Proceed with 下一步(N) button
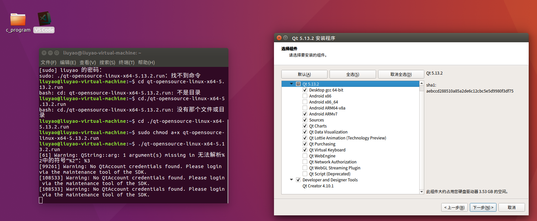 coord(483,208)
